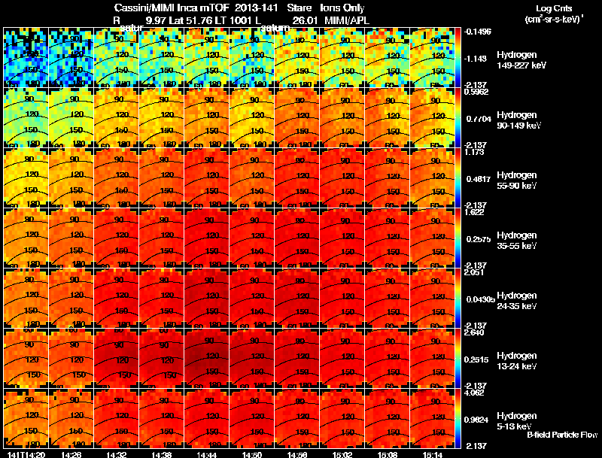This screenshot has height=458, width=602.
Task: Select the '4.062' colorbar value
Action: (474, 393)
